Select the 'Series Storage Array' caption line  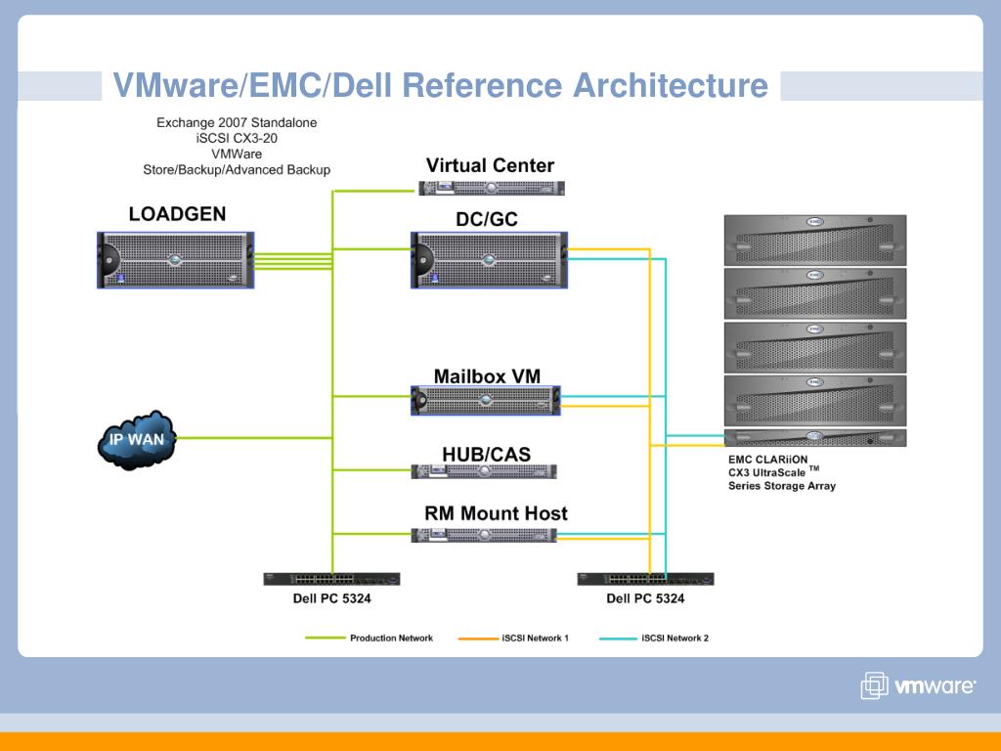[x=782, y=486]
